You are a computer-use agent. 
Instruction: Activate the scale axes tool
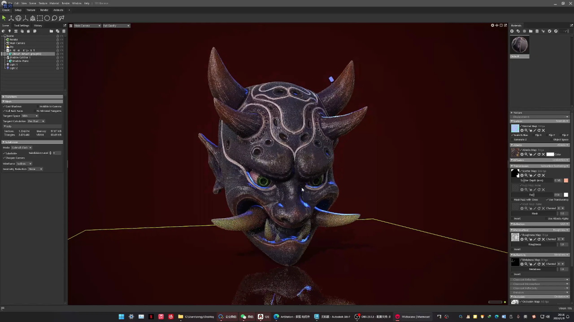click(26, 18)
